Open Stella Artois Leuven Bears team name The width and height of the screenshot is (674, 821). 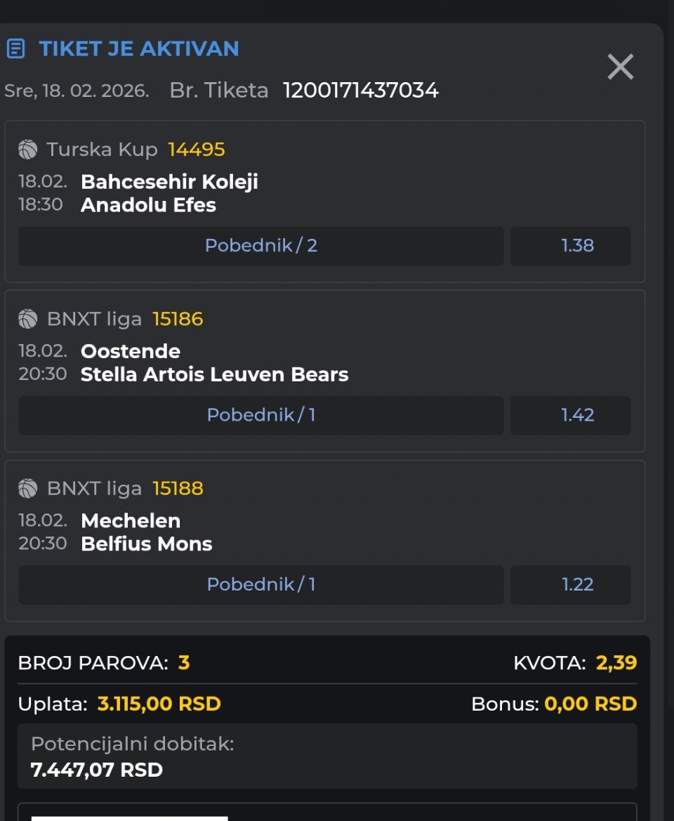(x=214, y=374)
